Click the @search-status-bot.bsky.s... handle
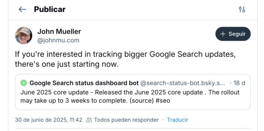This screenshot has width=264, height=131. 183,83
